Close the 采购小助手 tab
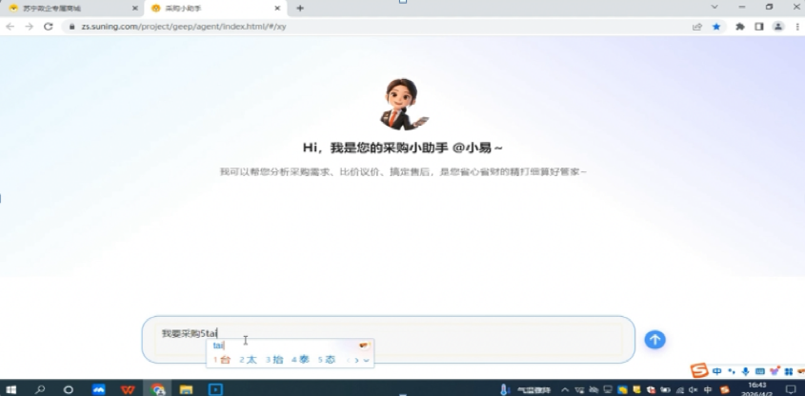 278,9
